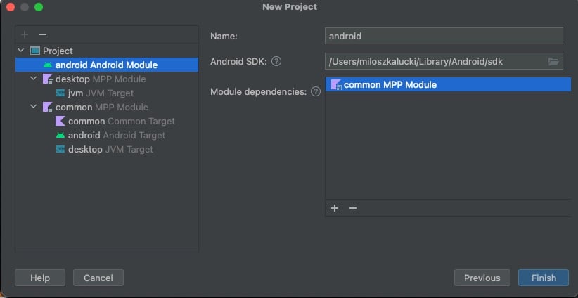Click the folder browse icon in the Android SDK field
Screen dimensions: 578x298
pyautogui.click(x=553, y=61)
